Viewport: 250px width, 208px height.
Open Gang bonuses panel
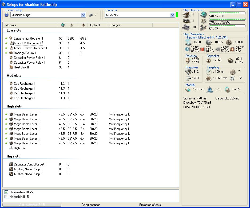pos(91,205)
